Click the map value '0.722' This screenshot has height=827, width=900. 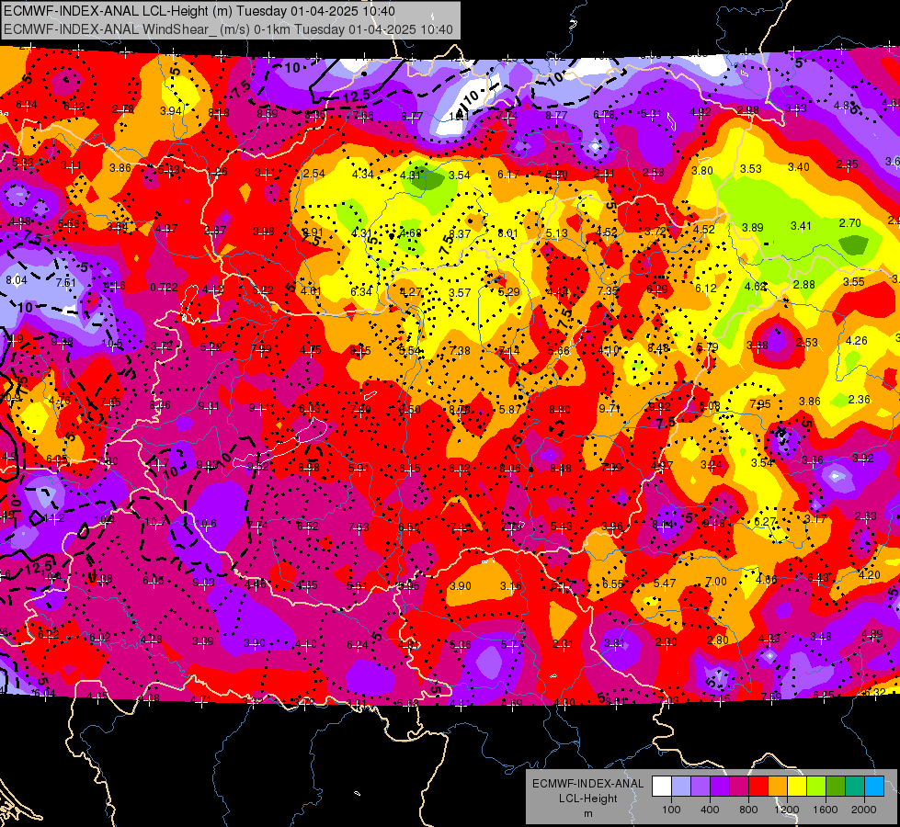(x=164, y=287)
